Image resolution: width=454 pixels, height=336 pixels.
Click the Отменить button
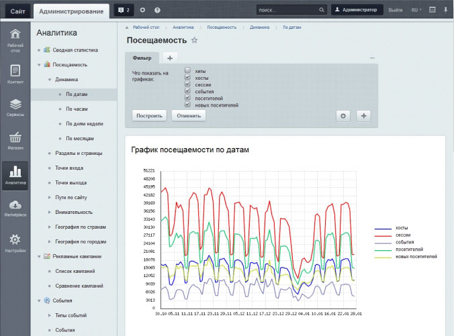(x=189, y=115)
